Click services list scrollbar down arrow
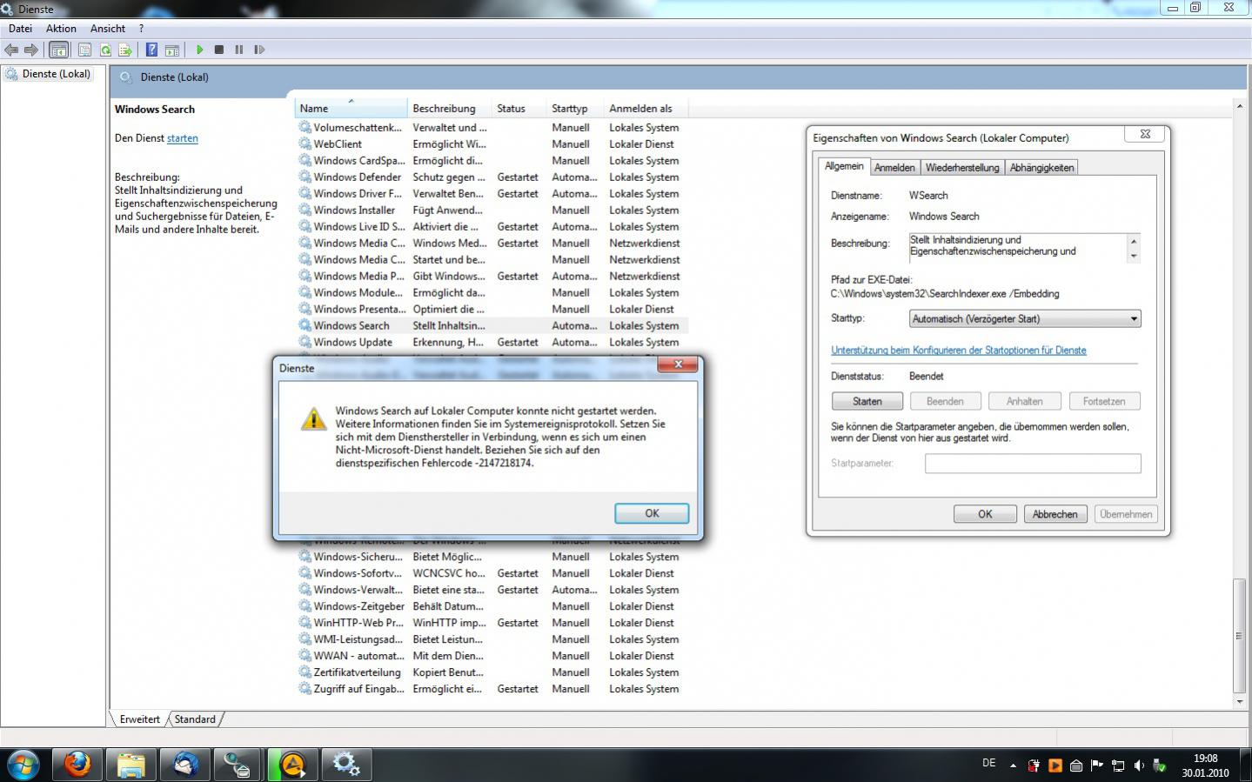The image size is (1252, 782). coord(1240,701)
